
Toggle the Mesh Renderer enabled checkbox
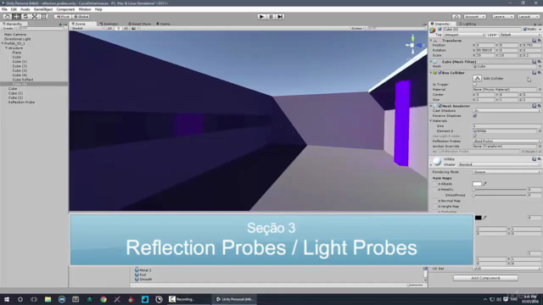(439, 106)
